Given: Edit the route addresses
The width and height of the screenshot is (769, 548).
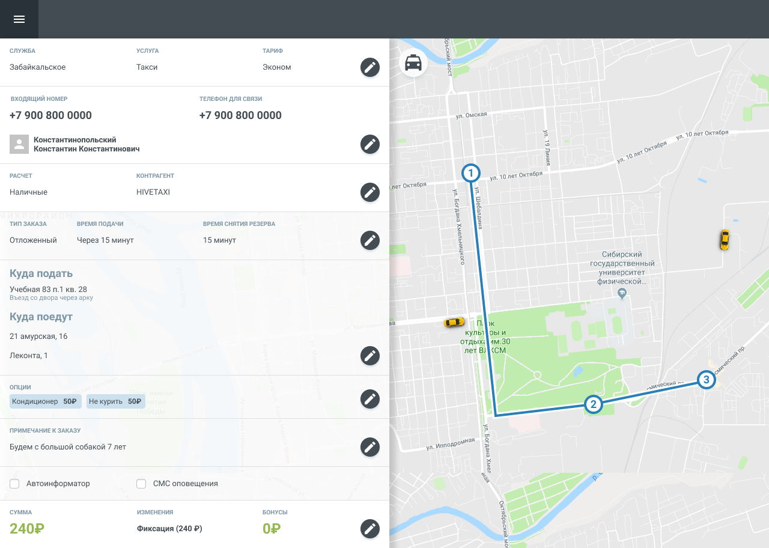Looking at the screenshot, I should tap(370, 356).
